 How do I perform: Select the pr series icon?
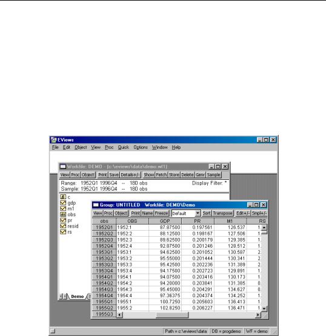point(63,220)
